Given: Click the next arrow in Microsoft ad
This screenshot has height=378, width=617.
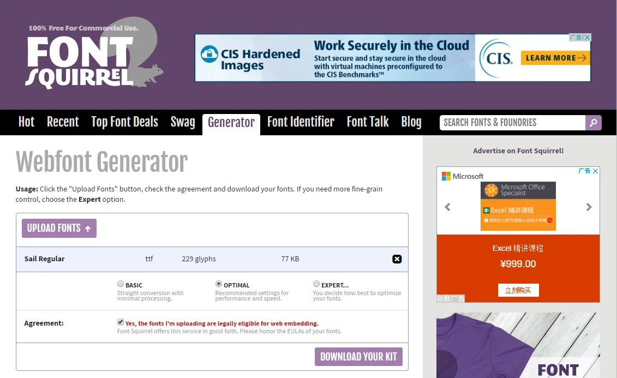Looking at the screenshot, I should (x=589, y=207).
